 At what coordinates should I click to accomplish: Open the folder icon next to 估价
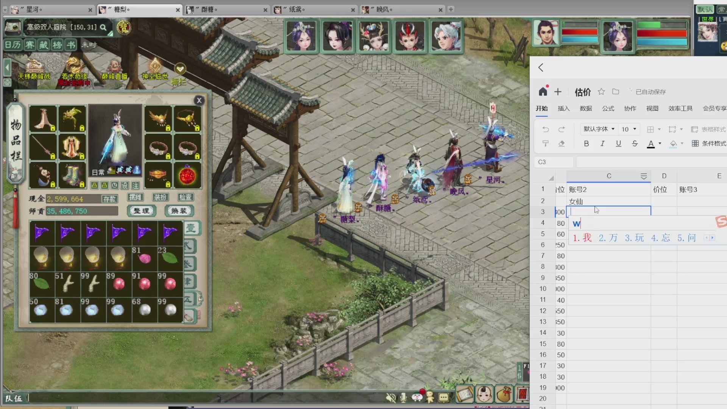pos(616,92)
